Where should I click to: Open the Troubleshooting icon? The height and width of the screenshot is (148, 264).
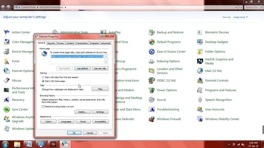[151, 109]
